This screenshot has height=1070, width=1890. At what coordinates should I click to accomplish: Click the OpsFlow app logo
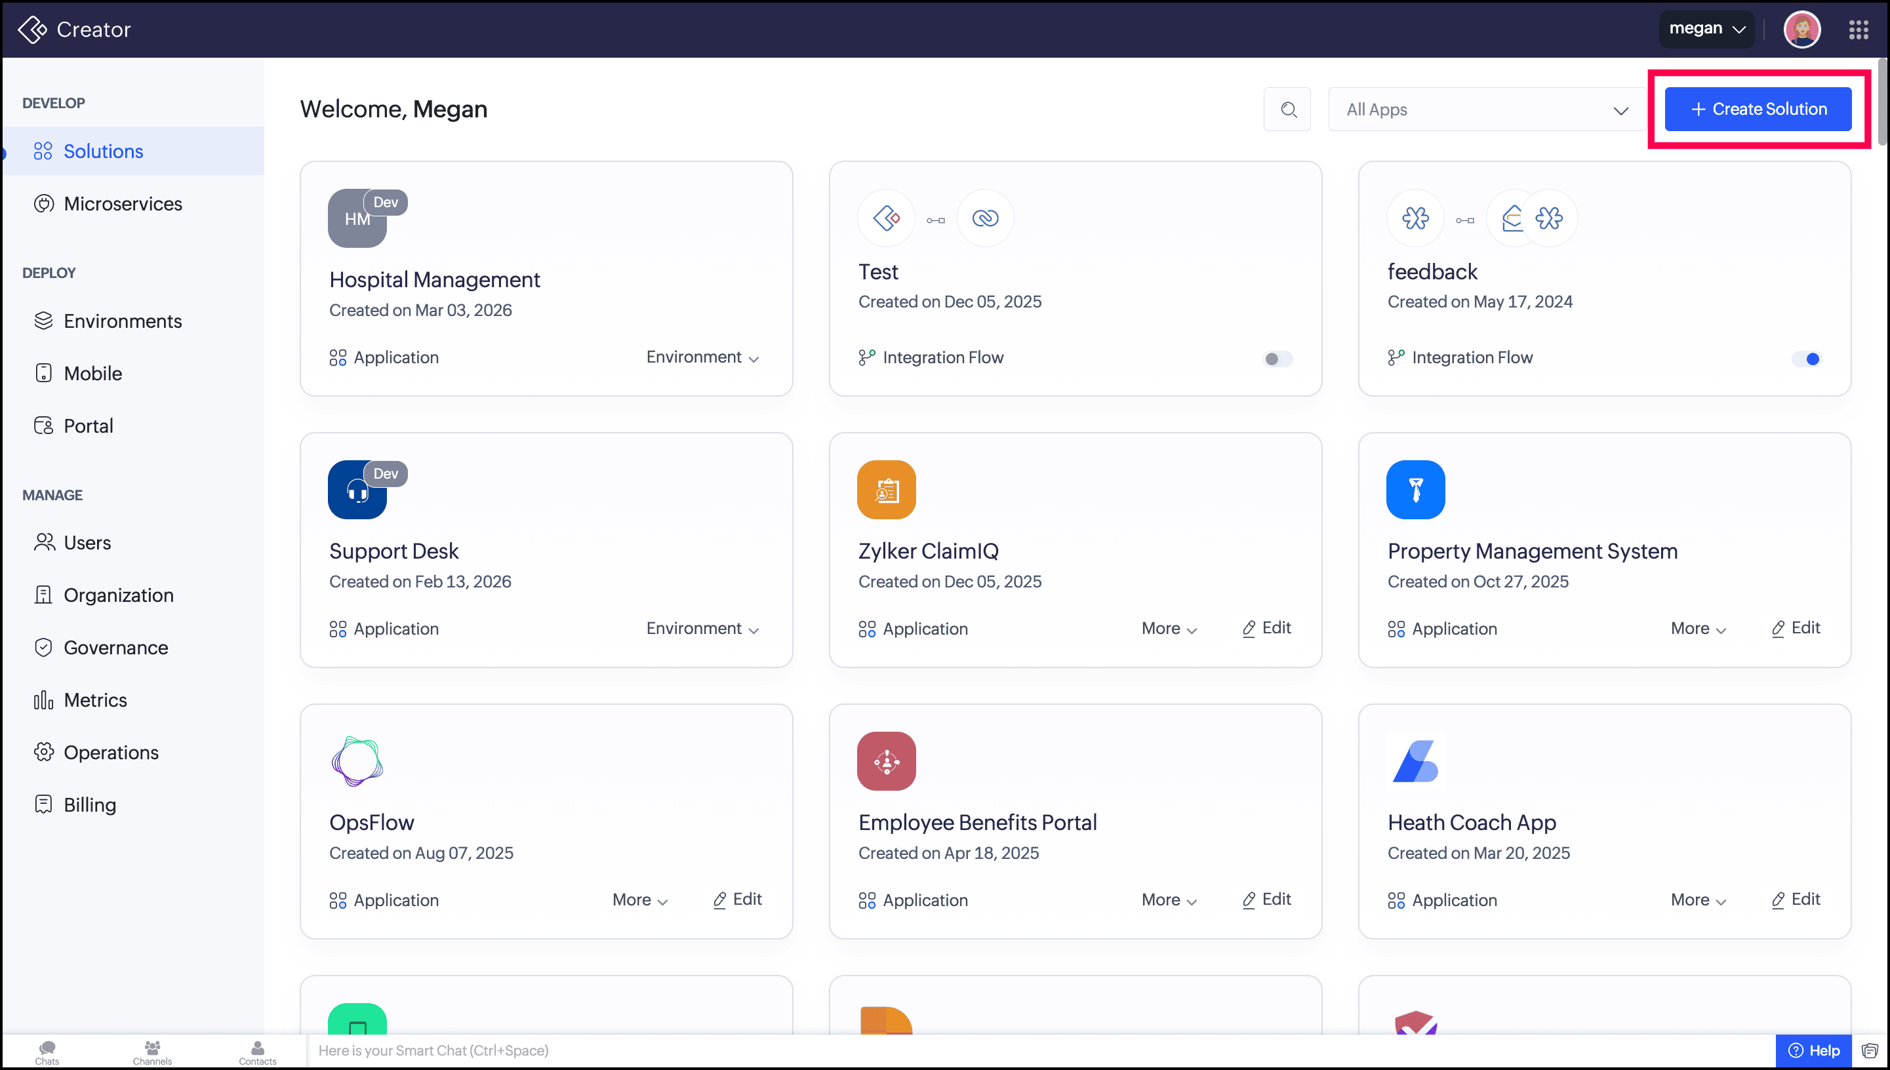357,761
